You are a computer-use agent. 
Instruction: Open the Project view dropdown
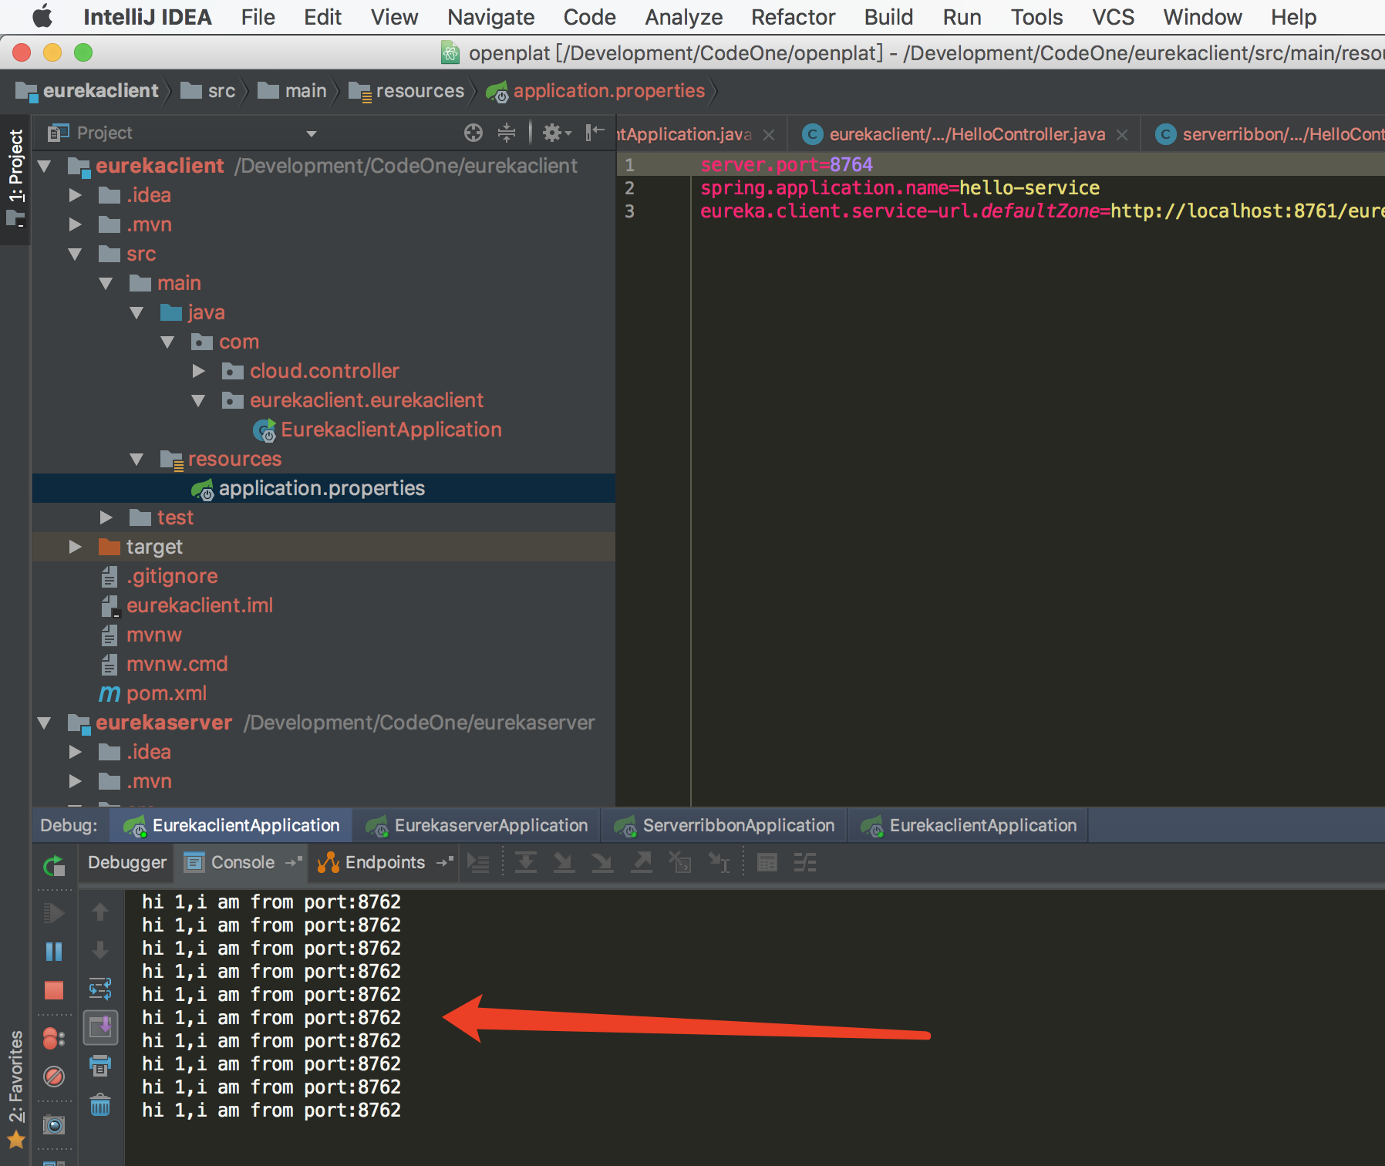pos(312,133)
